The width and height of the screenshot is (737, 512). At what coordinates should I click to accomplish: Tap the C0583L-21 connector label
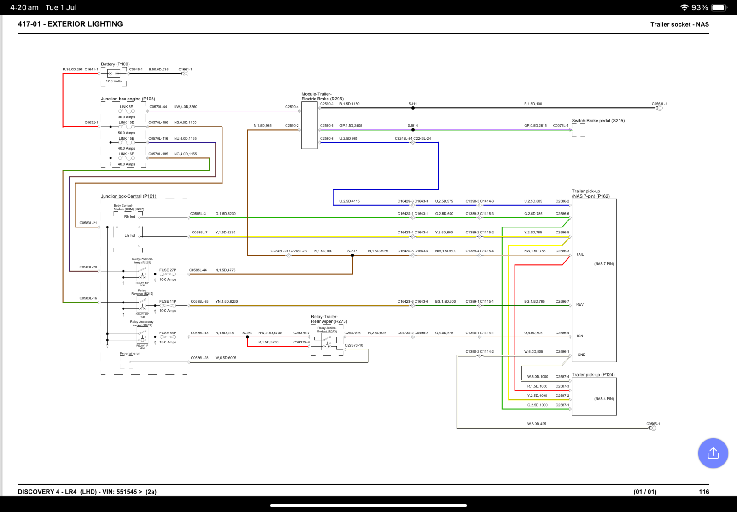(88, 223)
